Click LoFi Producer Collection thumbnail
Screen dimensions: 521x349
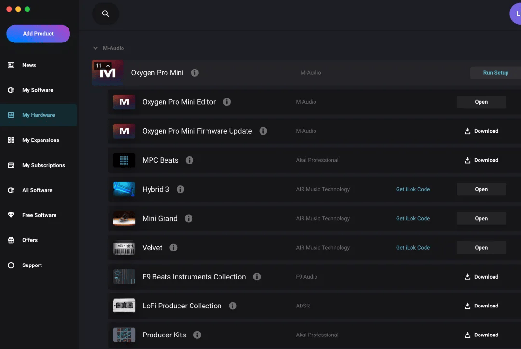(124, 306)
